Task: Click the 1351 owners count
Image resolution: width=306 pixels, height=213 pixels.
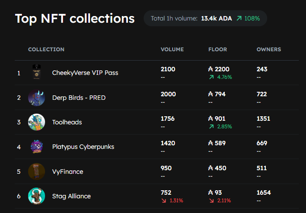Action: tap(263, 119)
